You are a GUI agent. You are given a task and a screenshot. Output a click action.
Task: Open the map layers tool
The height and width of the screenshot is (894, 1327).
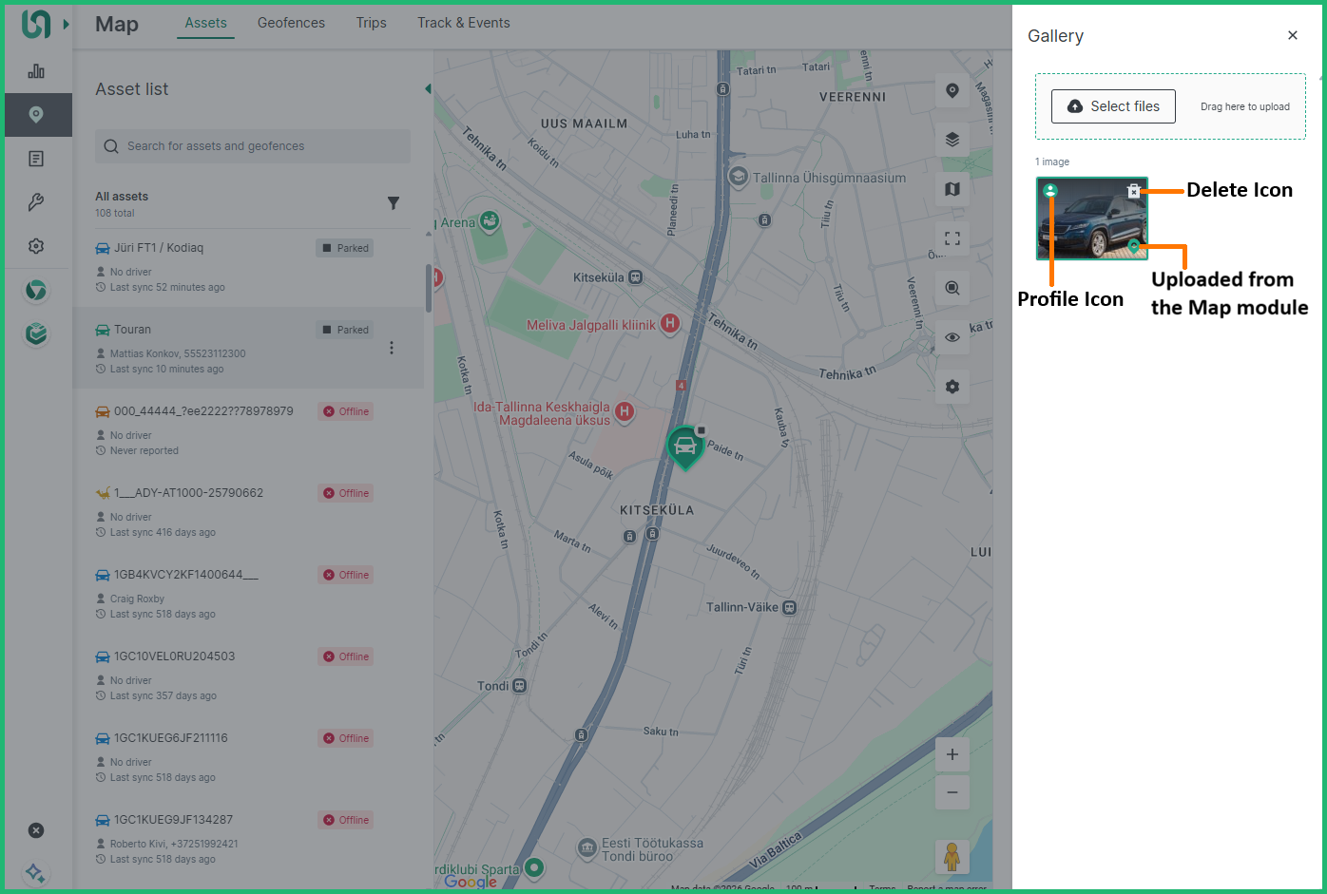pyautogui.click(x=952, y=140)
